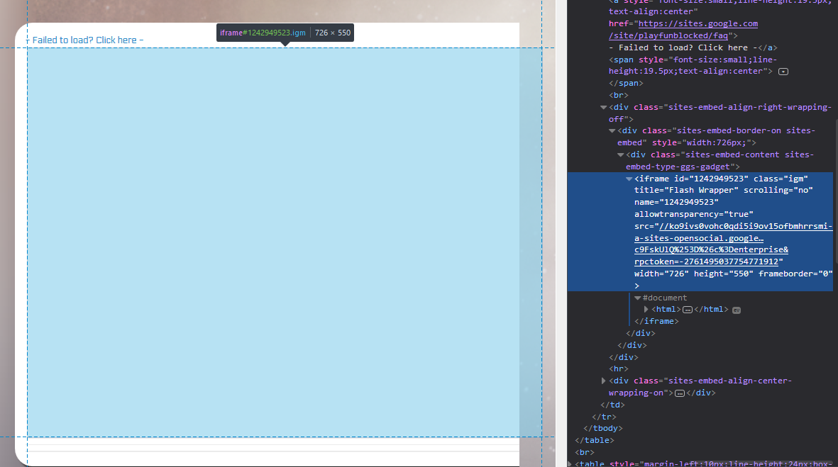This screenshot has height=467, width=838.
Task: Select the #document label
Action: (665, 298)
